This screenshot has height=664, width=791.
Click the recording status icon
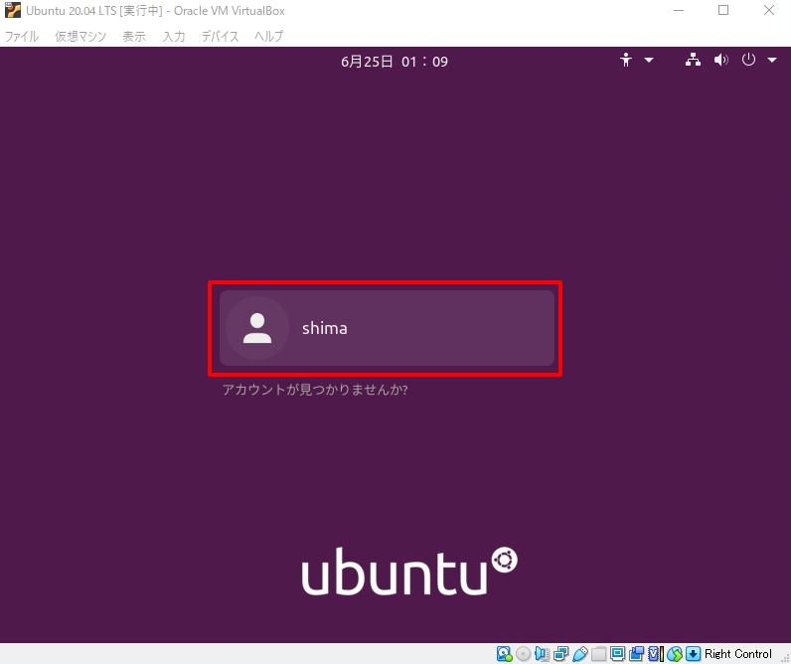636,654
